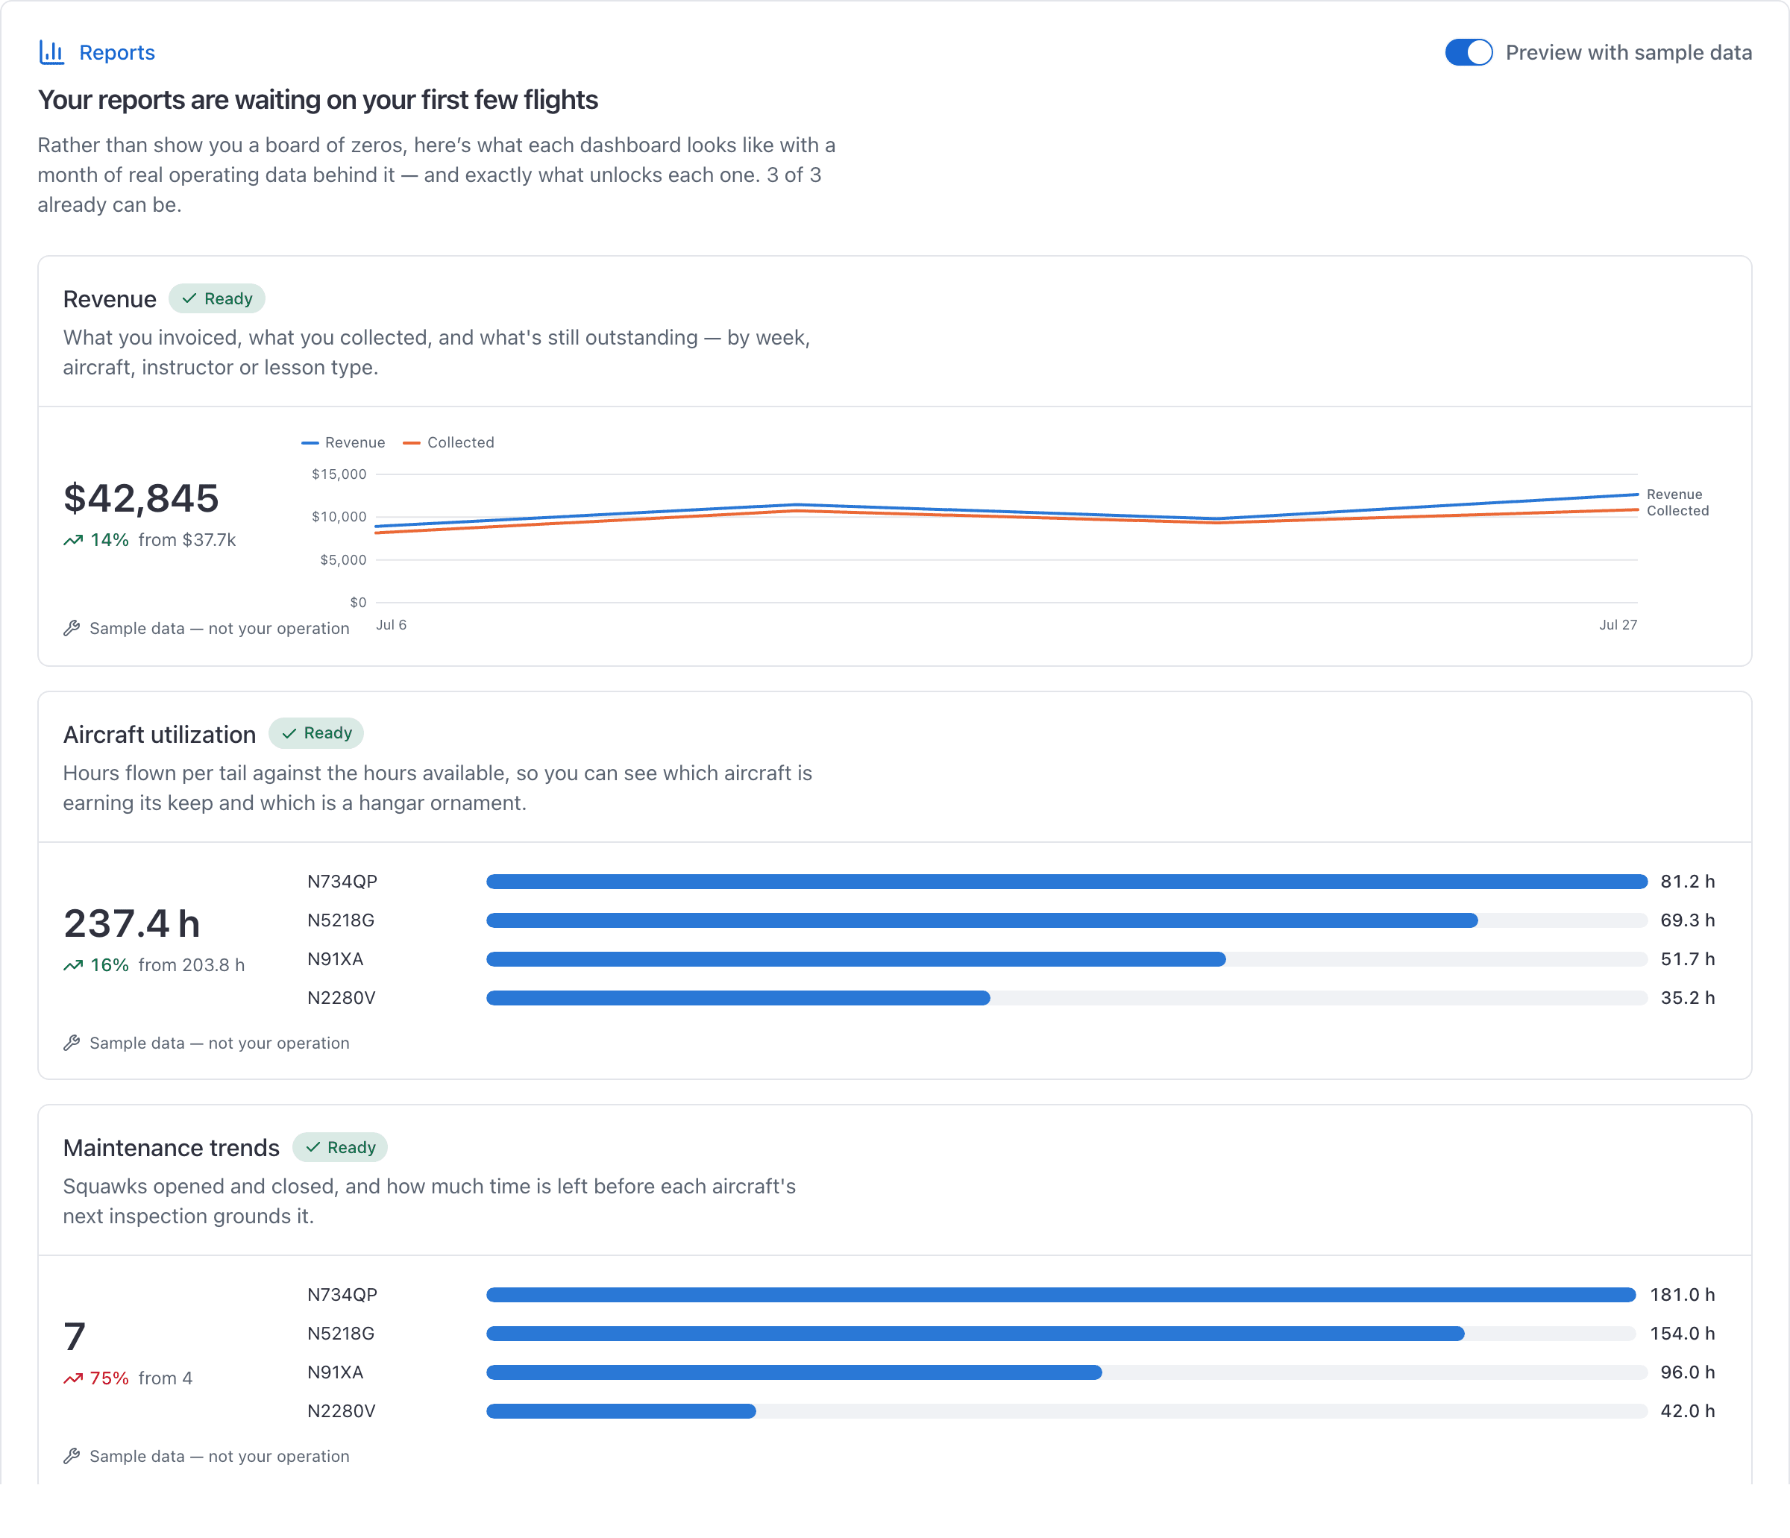Click the red trend arrow beside 75%
Screen dimensions: 1790x1538
click(x=73, y=1378)
